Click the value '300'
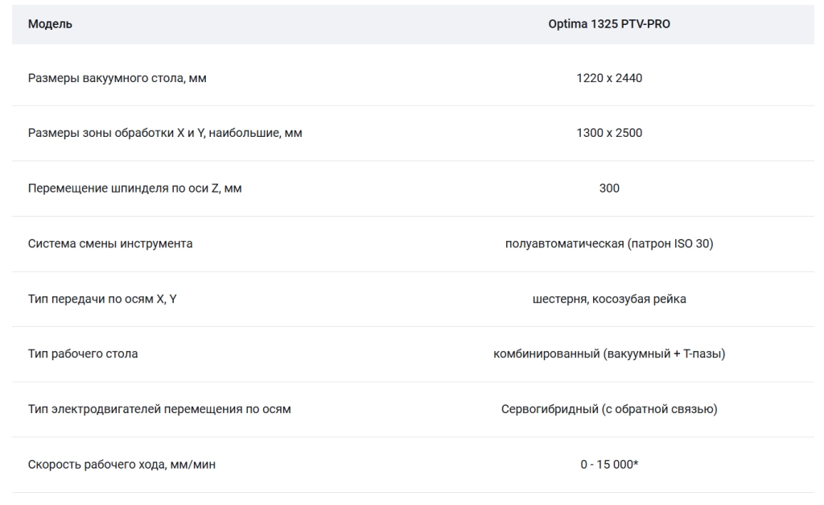824x505 pixels. (x=609, y=188)
